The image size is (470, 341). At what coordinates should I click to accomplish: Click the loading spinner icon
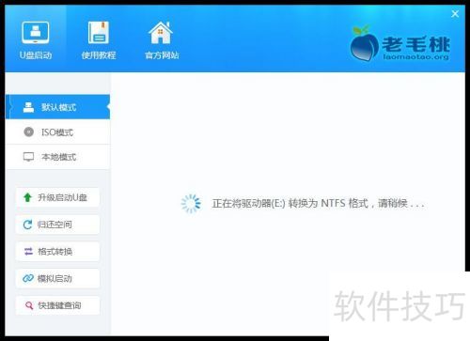coord(191,204)
